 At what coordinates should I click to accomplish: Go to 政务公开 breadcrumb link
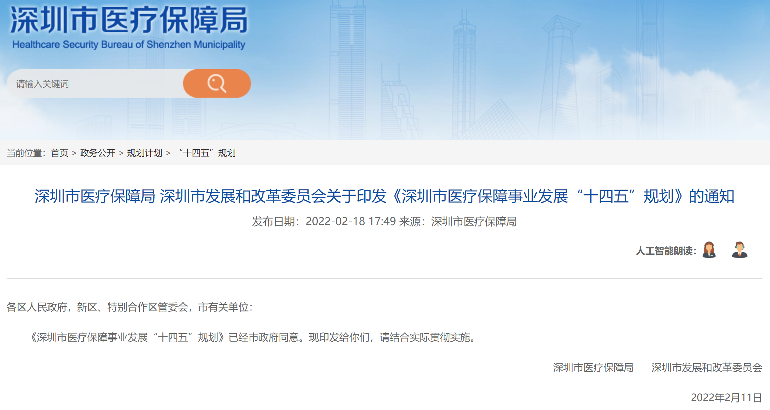click(x=98, y=153)
